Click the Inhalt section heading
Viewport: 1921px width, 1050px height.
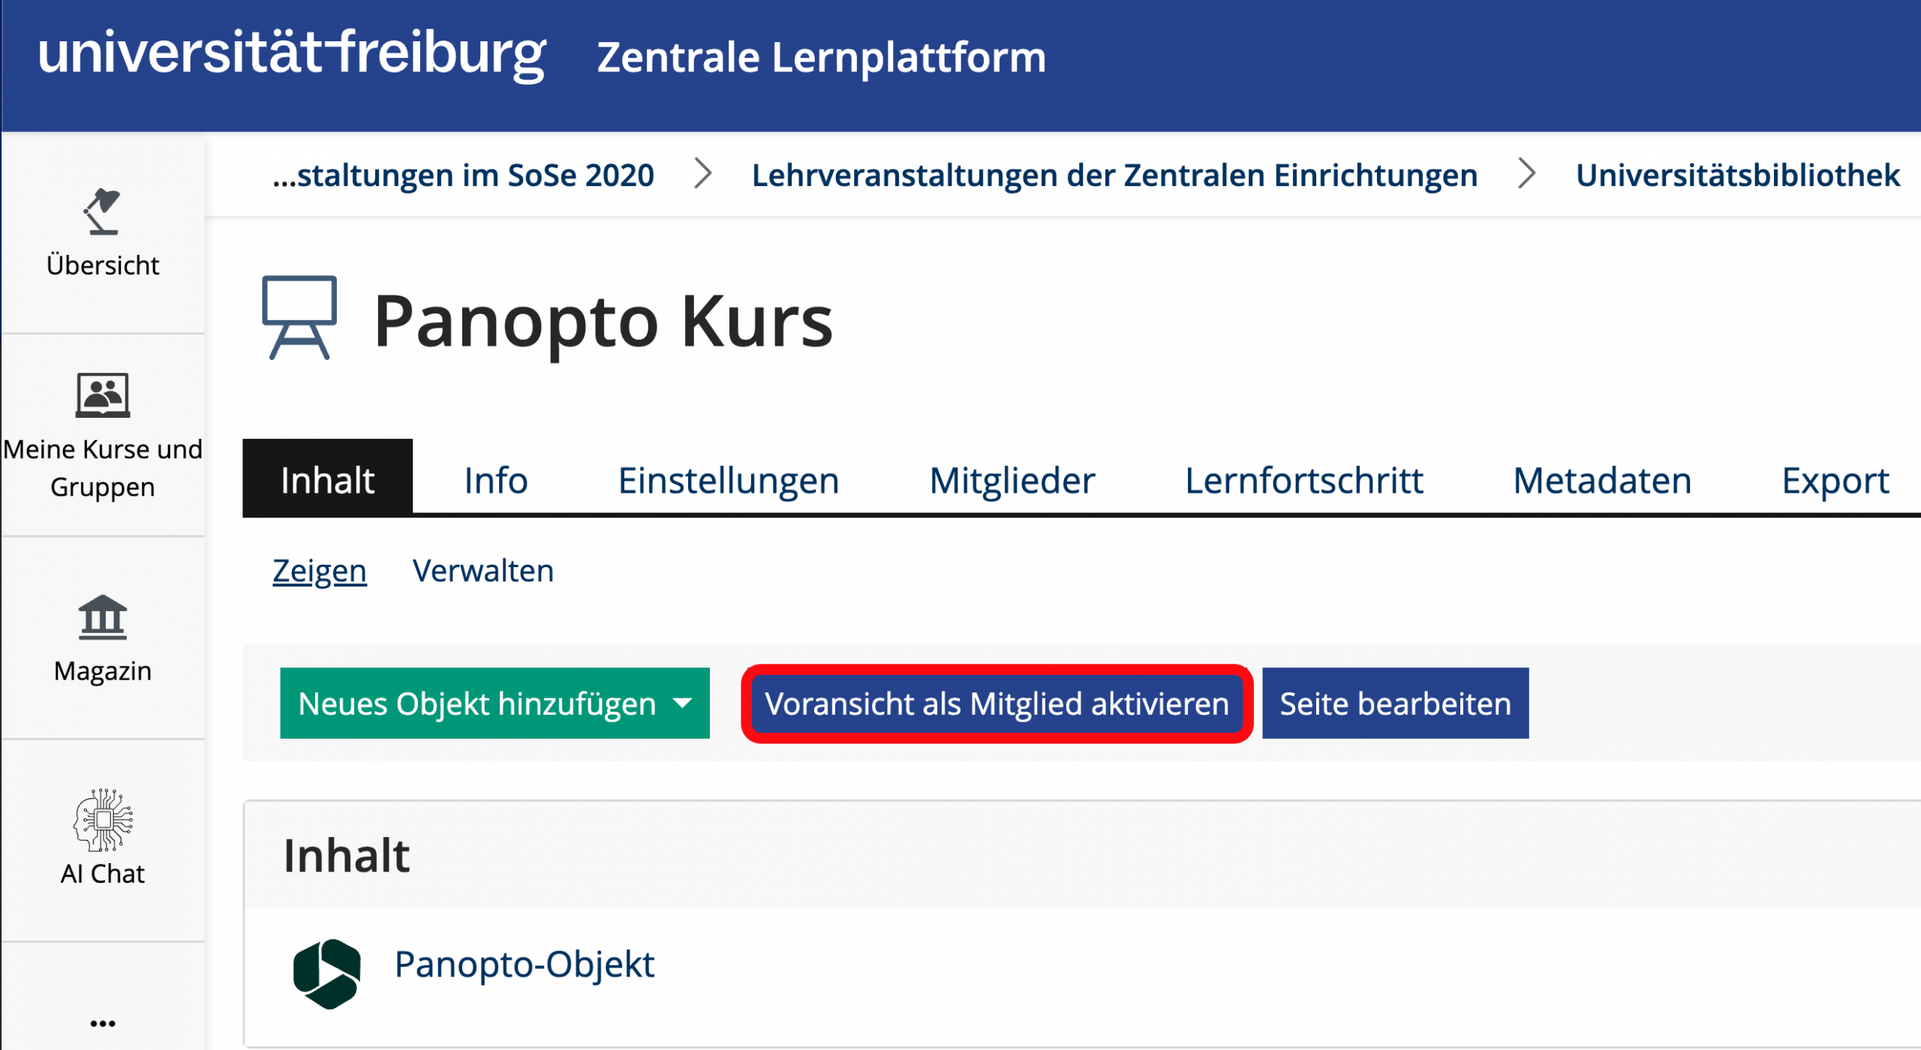(347, 856)
